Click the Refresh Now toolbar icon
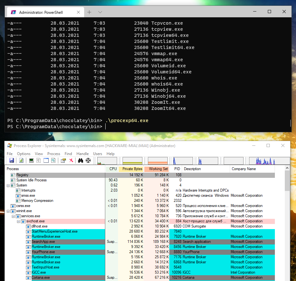Image resolution: width=296 pixels, height=281 pixels. 21,161
